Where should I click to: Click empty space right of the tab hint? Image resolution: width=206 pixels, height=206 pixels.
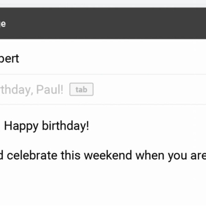tap(148, 90)
